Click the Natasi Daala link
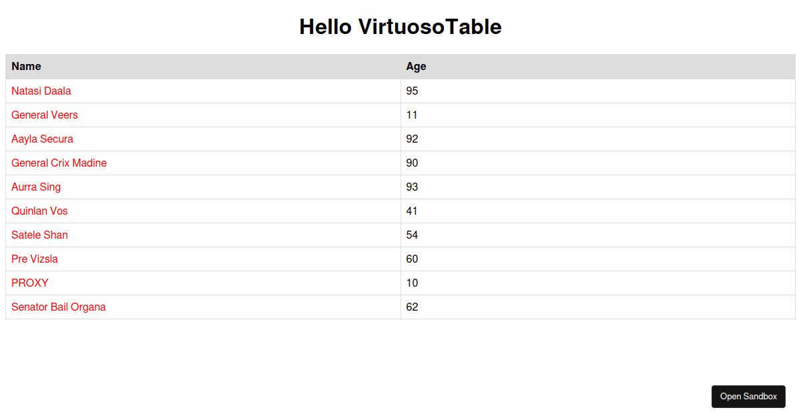 pos(41,91)
